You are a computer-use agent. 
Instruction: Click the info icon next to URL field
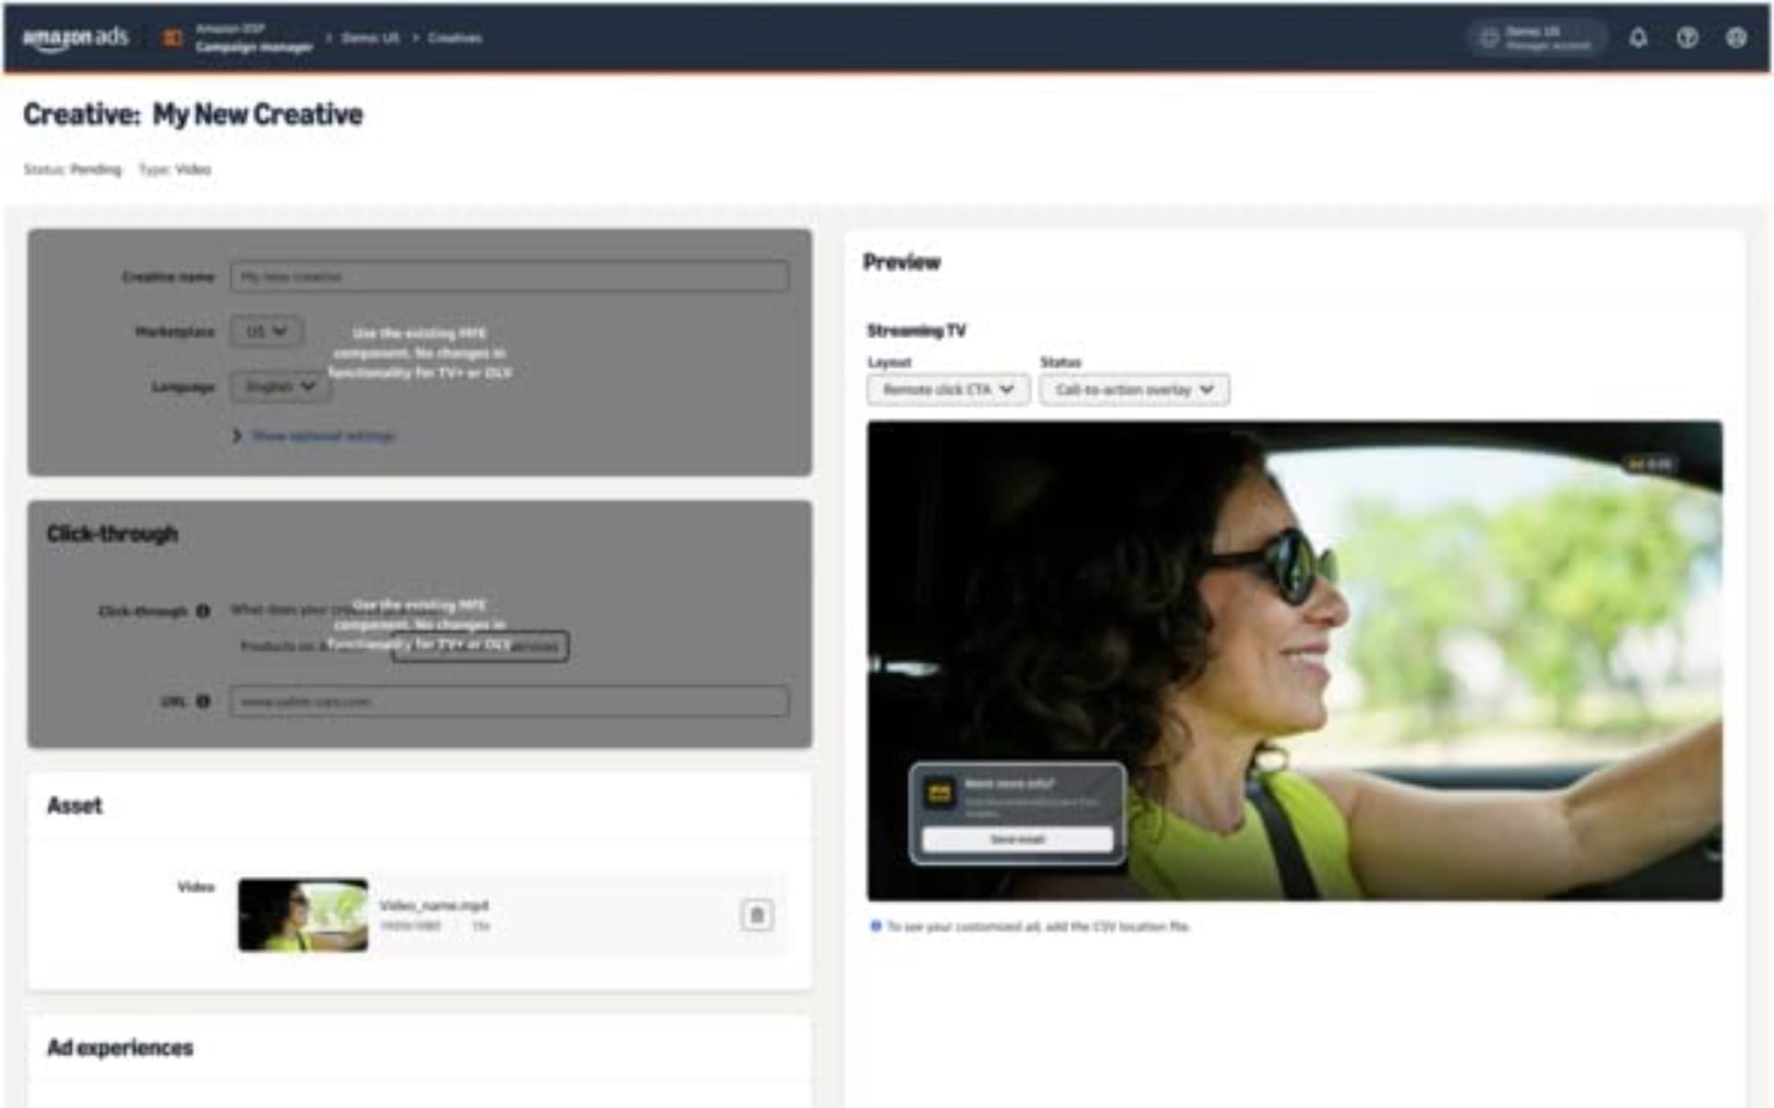[202, 702]
